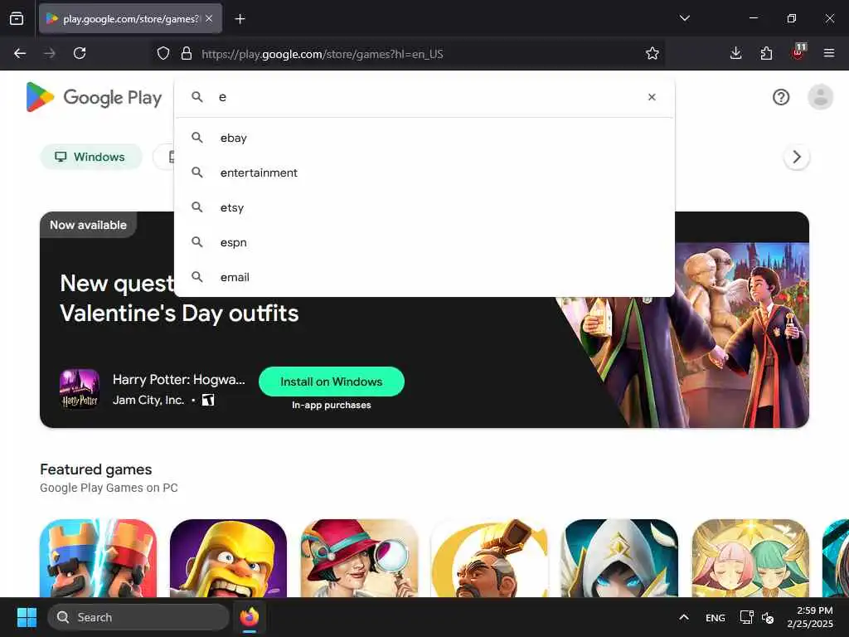Clear the search field with X
The width and height of the screenshot is (849, 637).
pos(652,97)
